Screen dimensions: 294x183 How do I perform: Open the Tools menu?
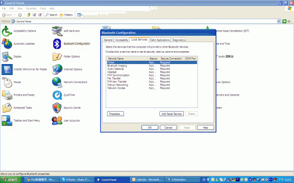point(43,8)
